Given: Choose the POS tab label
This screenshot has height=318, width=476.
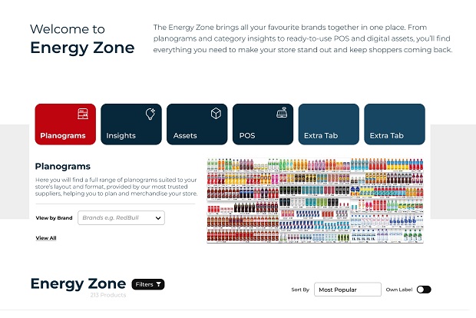Looking at the screenshot, I should tap(247, 136).
